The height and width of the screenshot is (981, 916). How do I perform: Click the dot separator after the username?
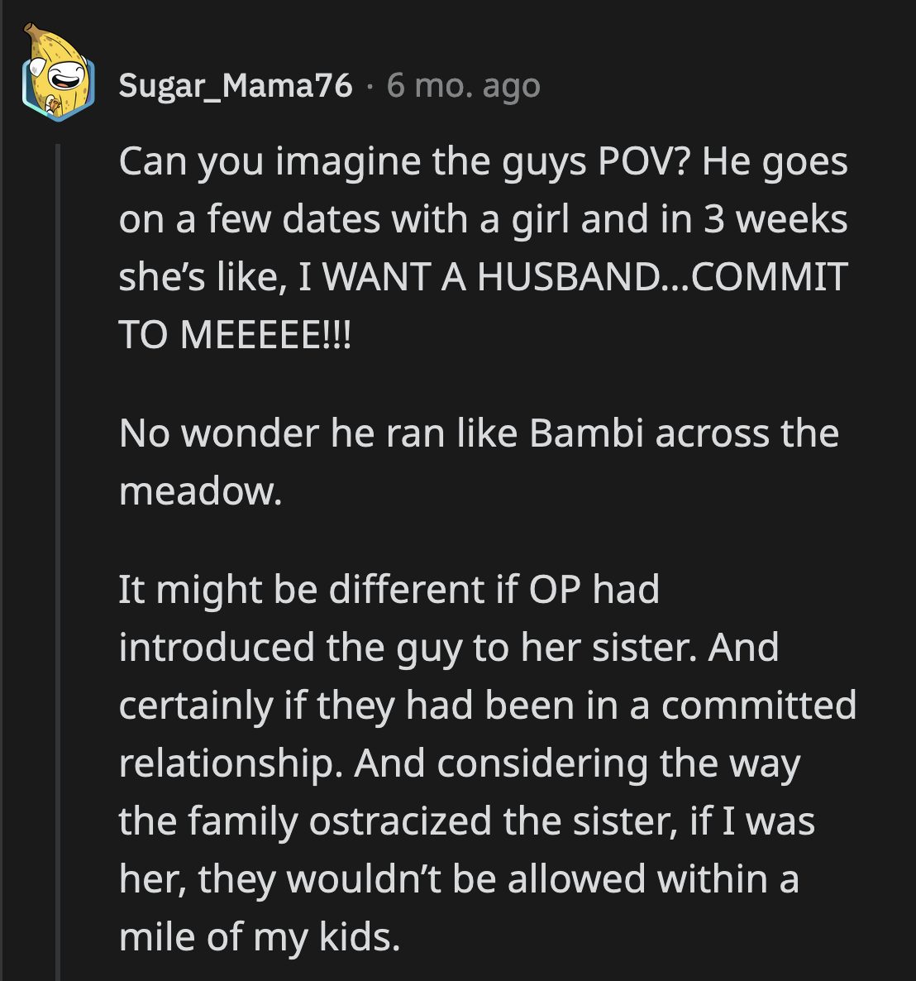point(368,85)
